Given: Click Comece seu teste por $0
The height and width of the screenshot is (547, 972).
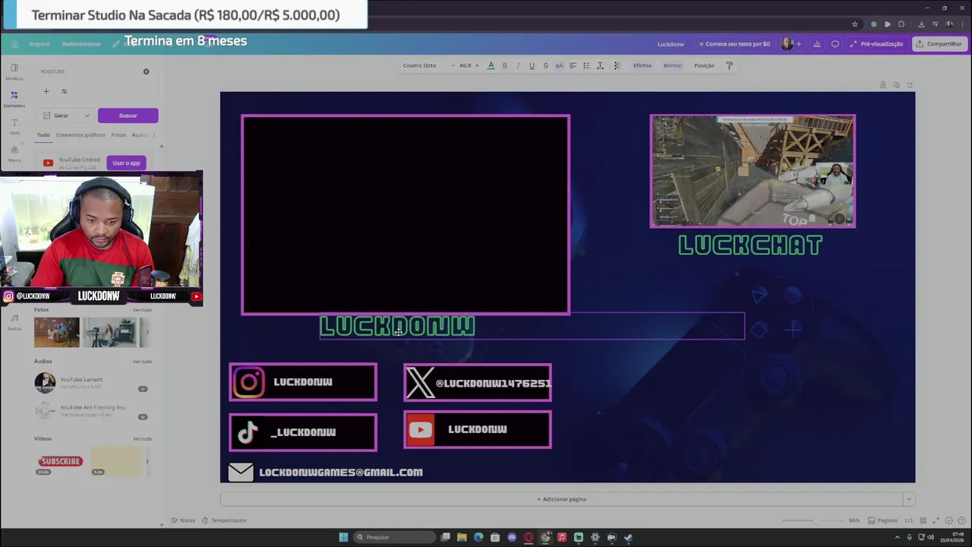Looking at the screenshot, I should (x=734, y=44).
